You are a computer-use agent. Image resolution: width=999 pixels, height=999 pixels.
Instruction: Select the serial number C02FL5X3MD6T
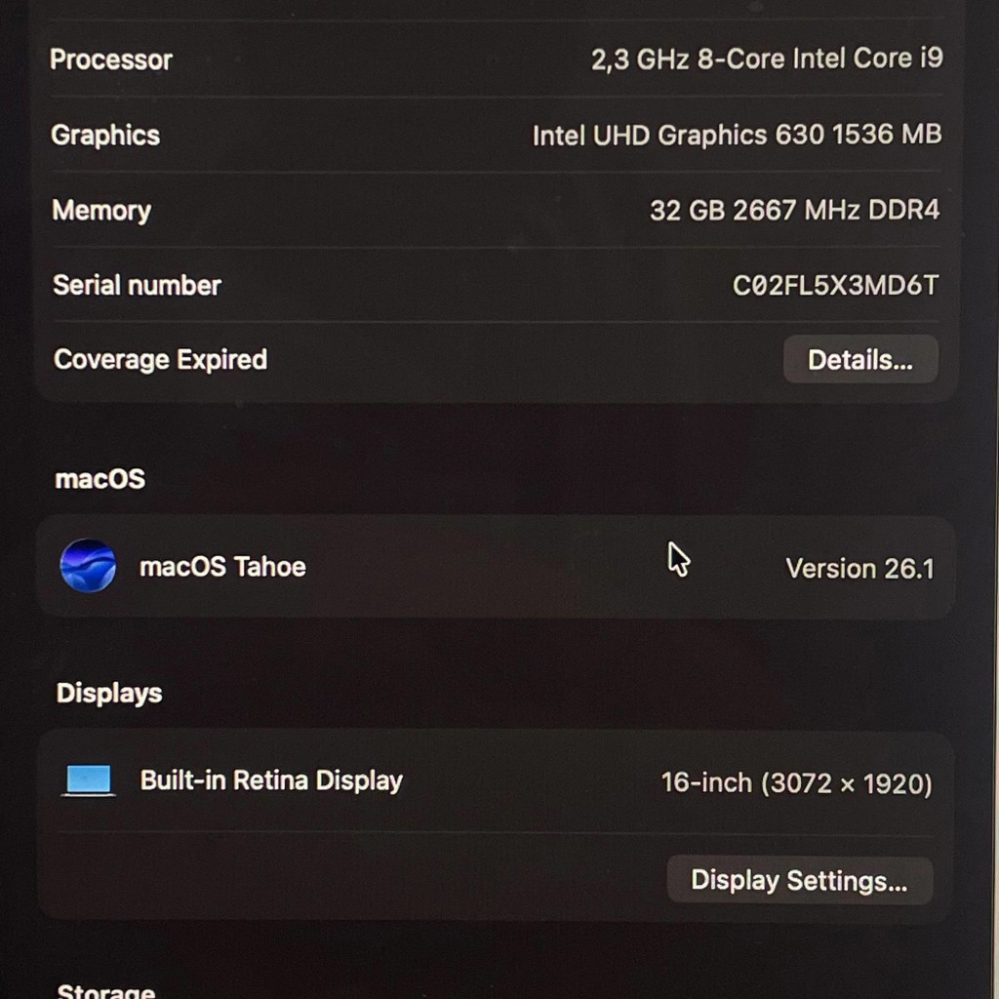pyautogui.click(x=835, y=286)
